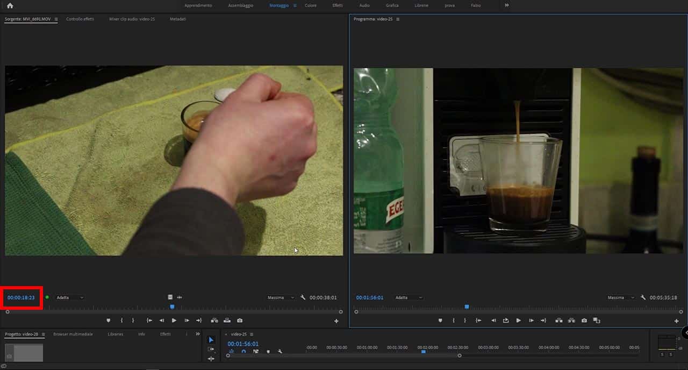
Task: Open Program monitor Massima resolution dropdown
Action: click(621, 297)
